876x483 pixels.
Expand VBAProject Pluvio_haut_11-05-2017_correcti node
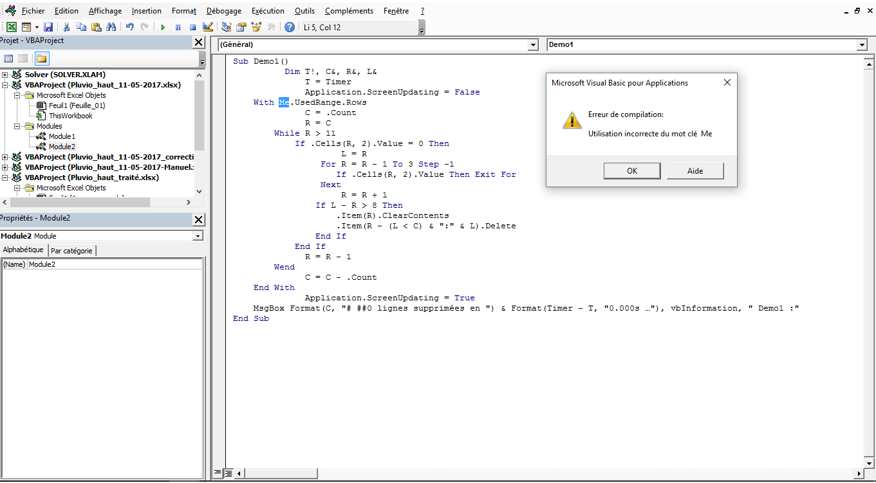(x=5, y=157)
